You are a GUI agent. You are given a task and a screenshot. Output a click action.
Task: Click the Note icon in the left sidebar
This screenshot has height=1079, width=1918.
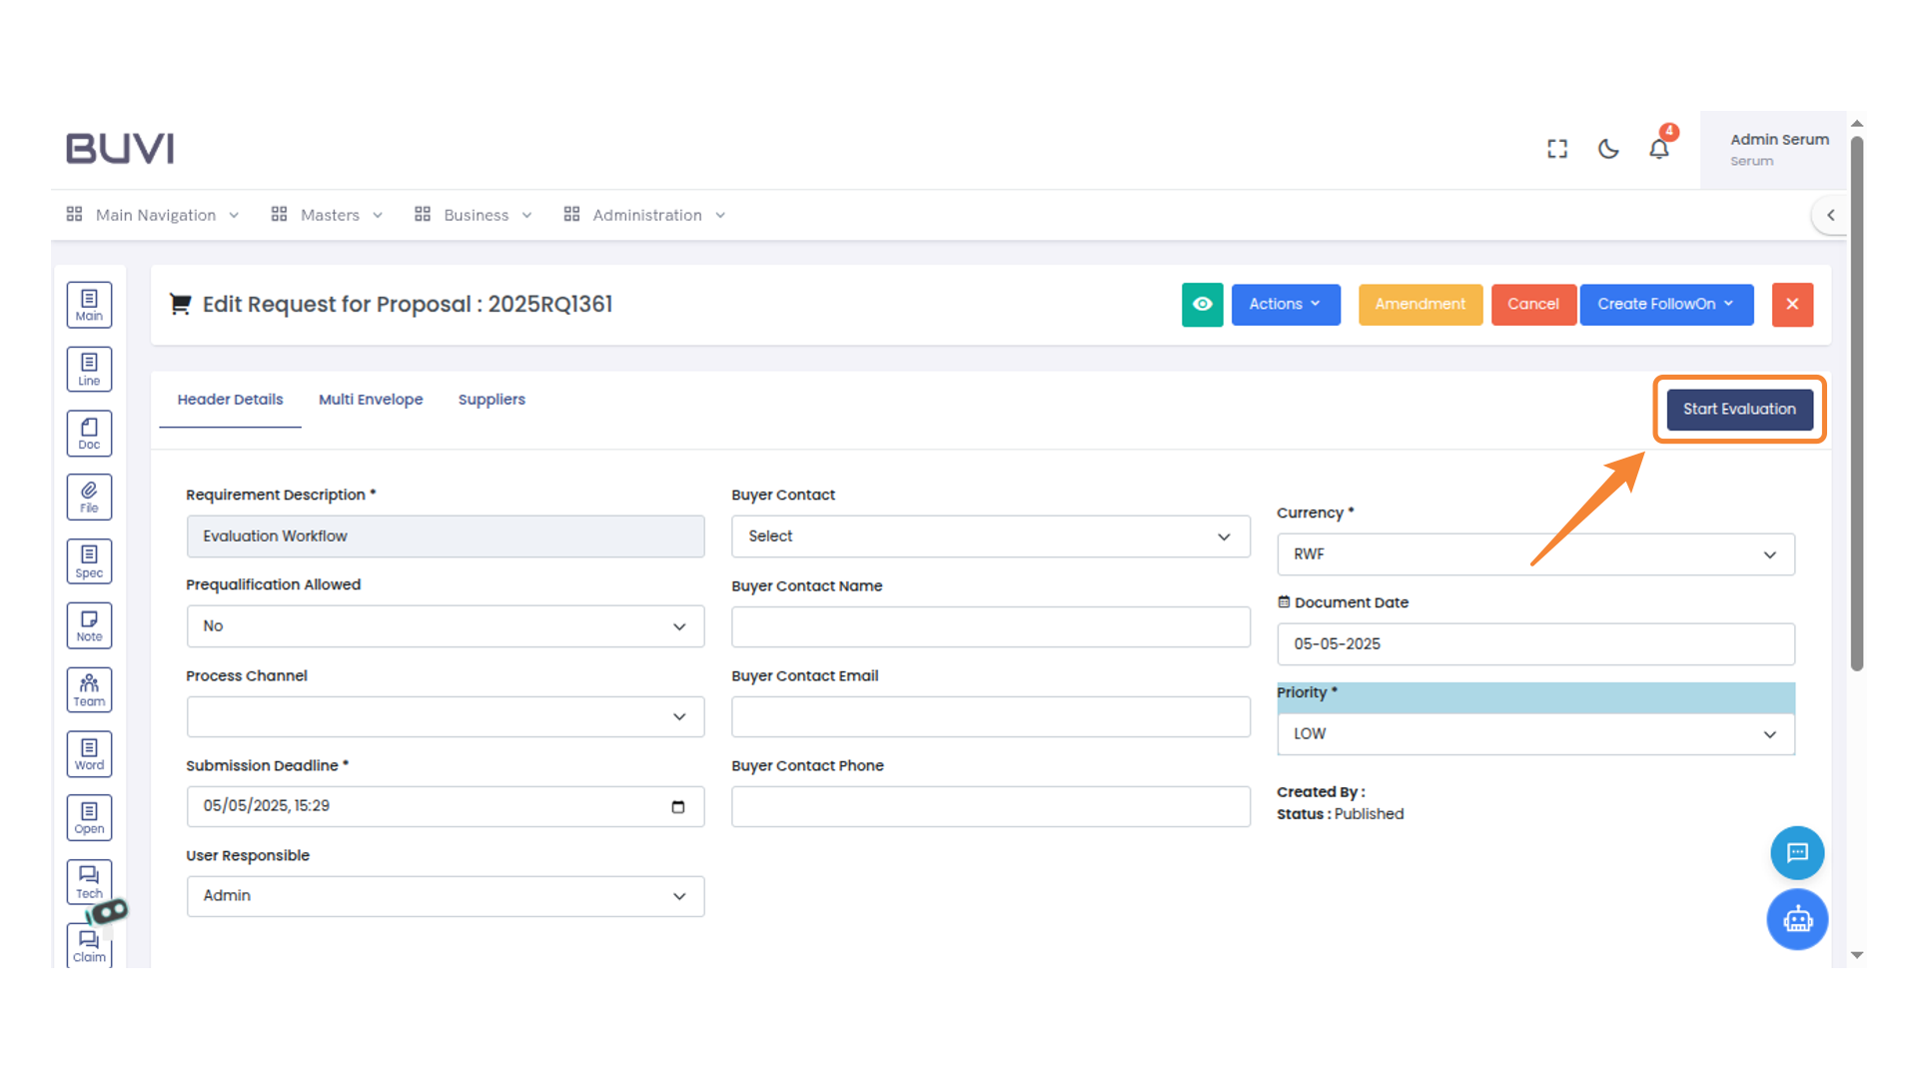click(x=89, y=624)
